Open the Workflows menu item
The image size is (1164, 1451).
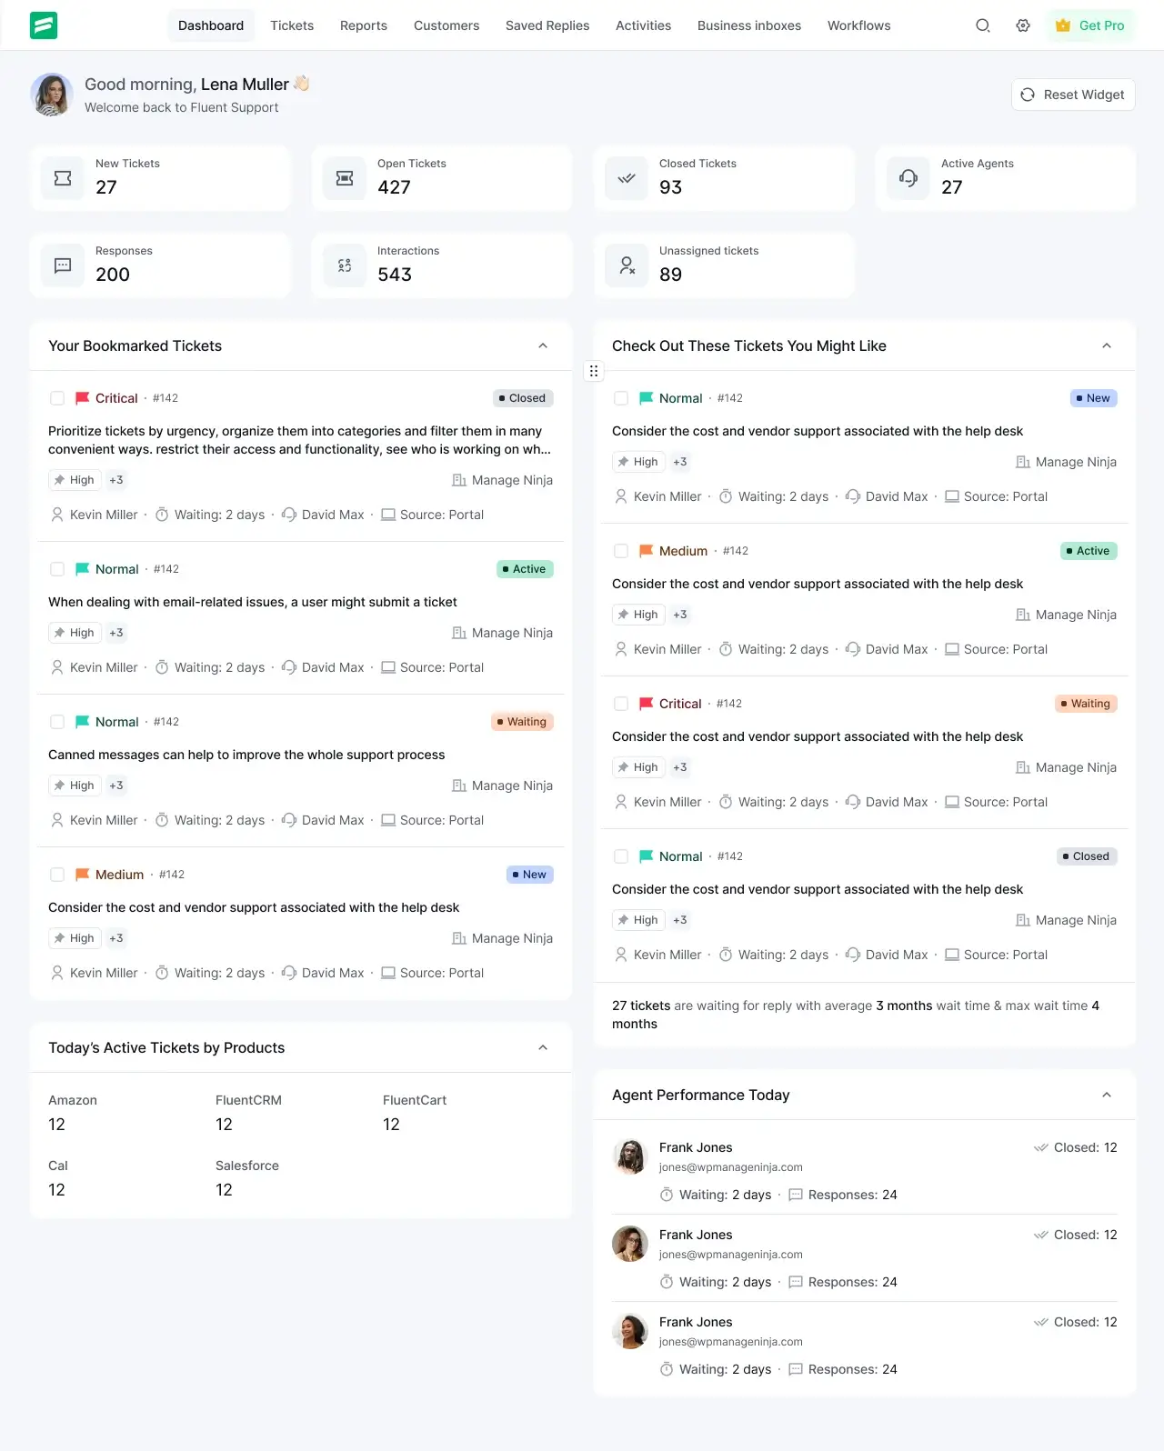858,25
